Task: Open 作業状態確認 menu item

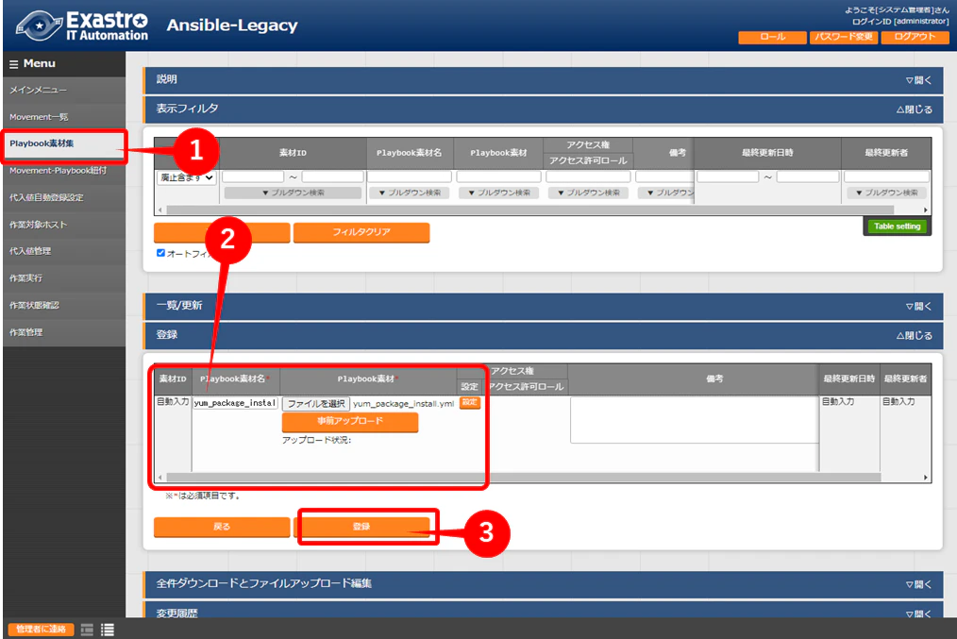Action: tap(64, 305)
